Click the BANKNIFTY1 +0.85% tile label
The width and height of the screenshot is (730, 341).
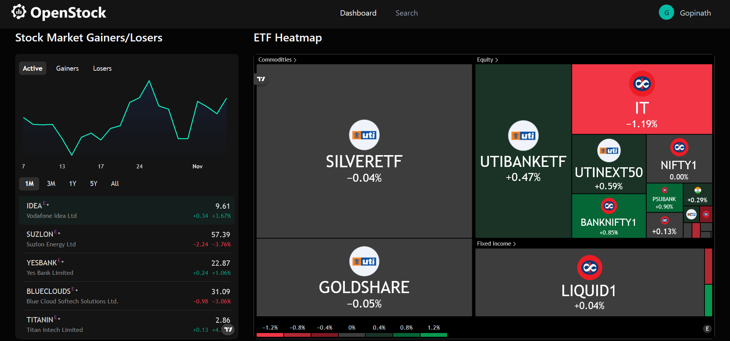pos(608,227)
